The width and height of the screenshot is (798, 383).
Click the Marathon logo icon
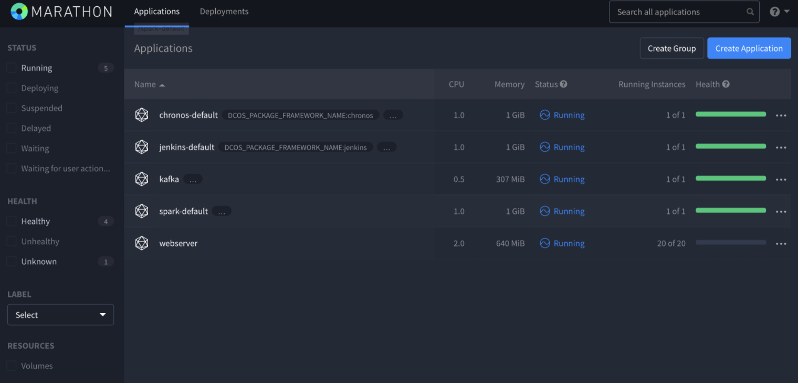pos(19,11)
